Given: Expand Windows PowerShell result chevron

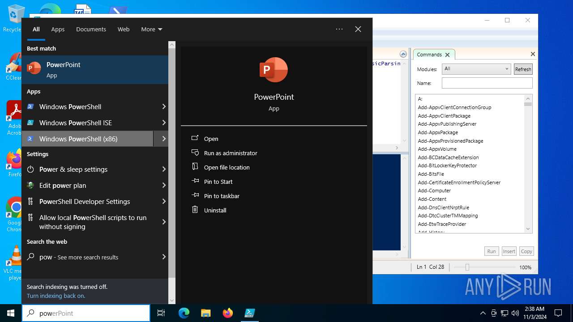Looking at the screenshot, I should coord(164,106).
